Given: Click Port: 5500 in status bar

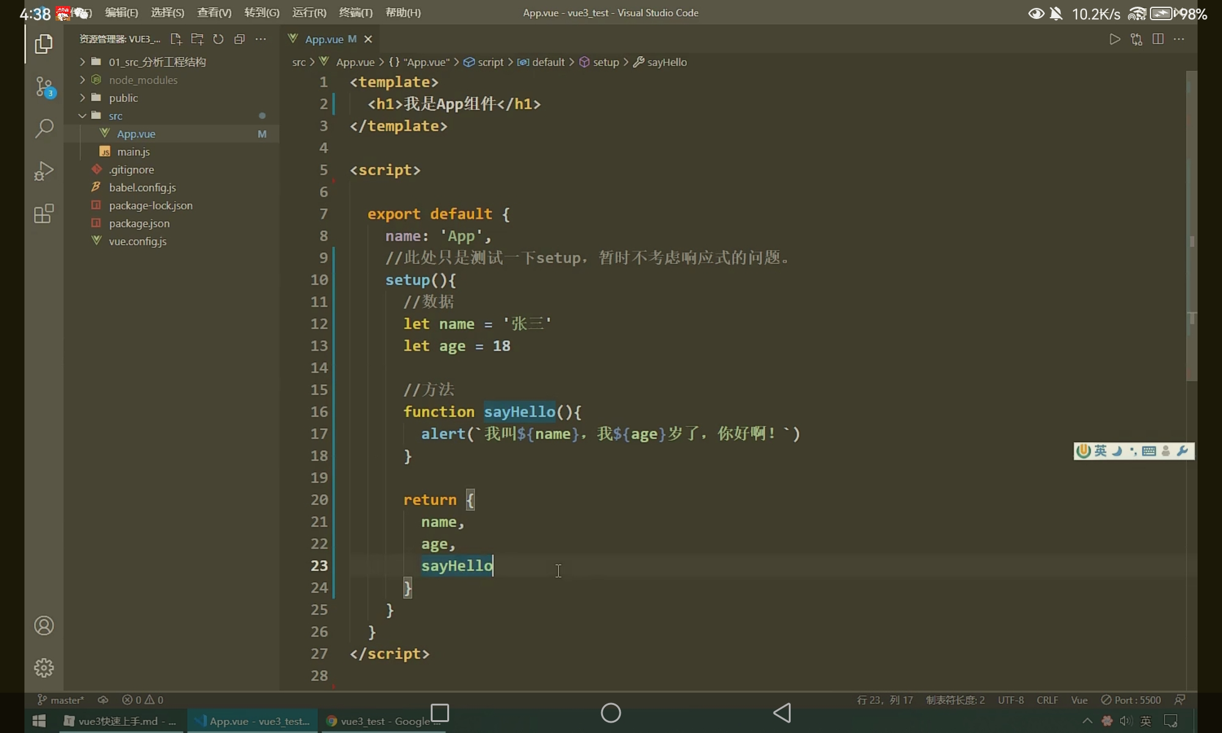Looking at the screenshot, I should (x=1131, y=700).
